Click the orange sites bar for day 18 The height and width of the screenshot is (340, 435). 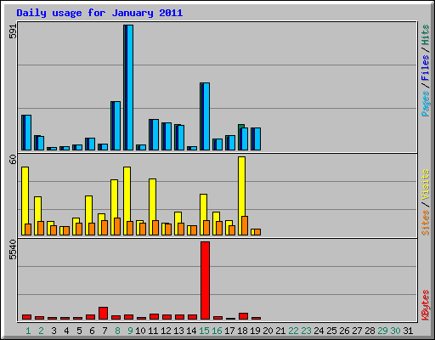pos(245,225)
